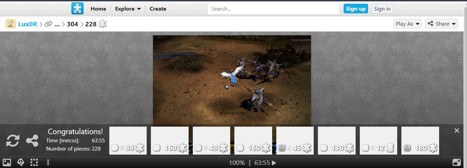Click the Sign in button

(382, 9)
